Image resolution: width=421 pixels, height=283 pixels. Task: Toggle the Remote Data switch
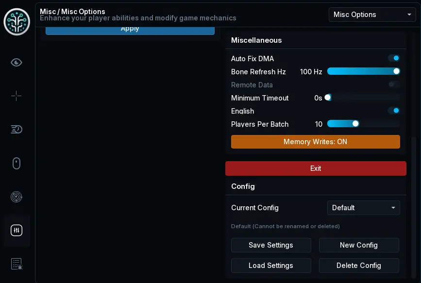tap(394, 84)
